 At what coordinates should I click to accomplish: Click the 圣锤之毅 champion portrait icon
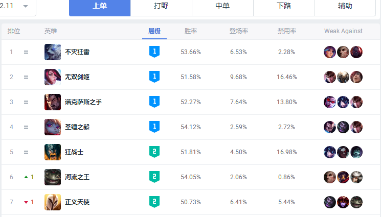point(53,127)
